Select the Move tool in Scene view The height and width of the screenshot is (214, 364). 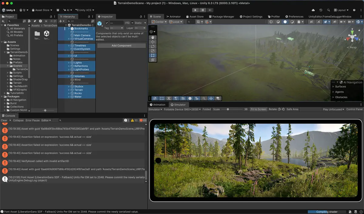(153, 42)
